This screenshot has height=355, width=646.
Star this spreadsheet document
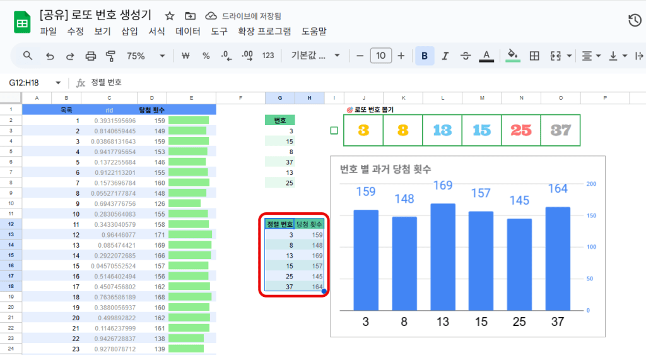point(170,16)
